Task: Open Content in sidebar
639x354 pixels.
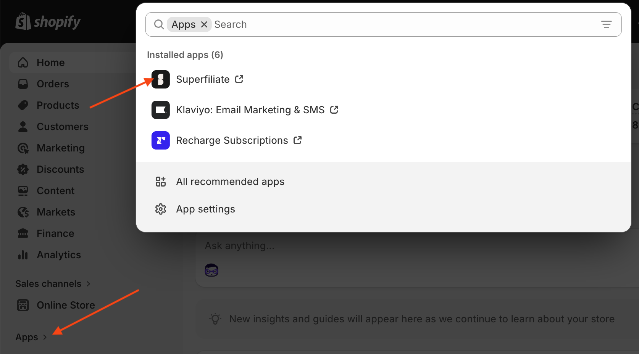Action: (x=55, y=191)
